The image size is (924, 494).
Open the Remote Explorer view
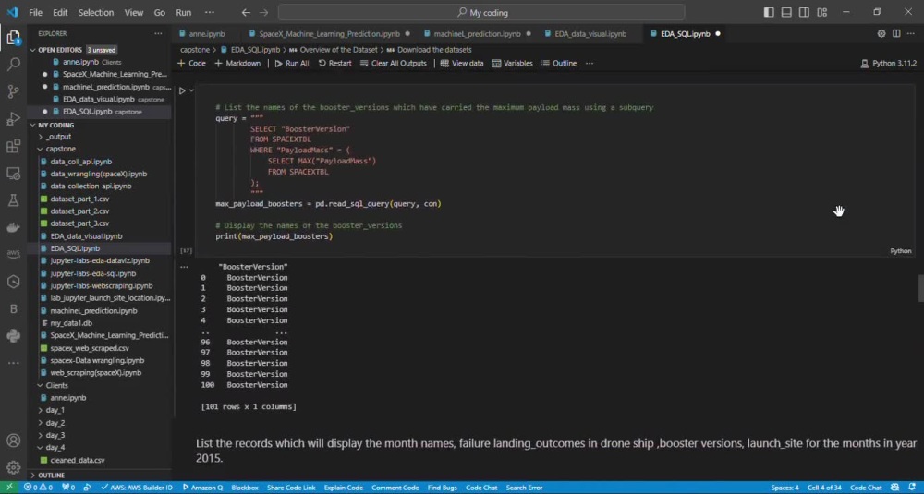click(x=13, y=174)
